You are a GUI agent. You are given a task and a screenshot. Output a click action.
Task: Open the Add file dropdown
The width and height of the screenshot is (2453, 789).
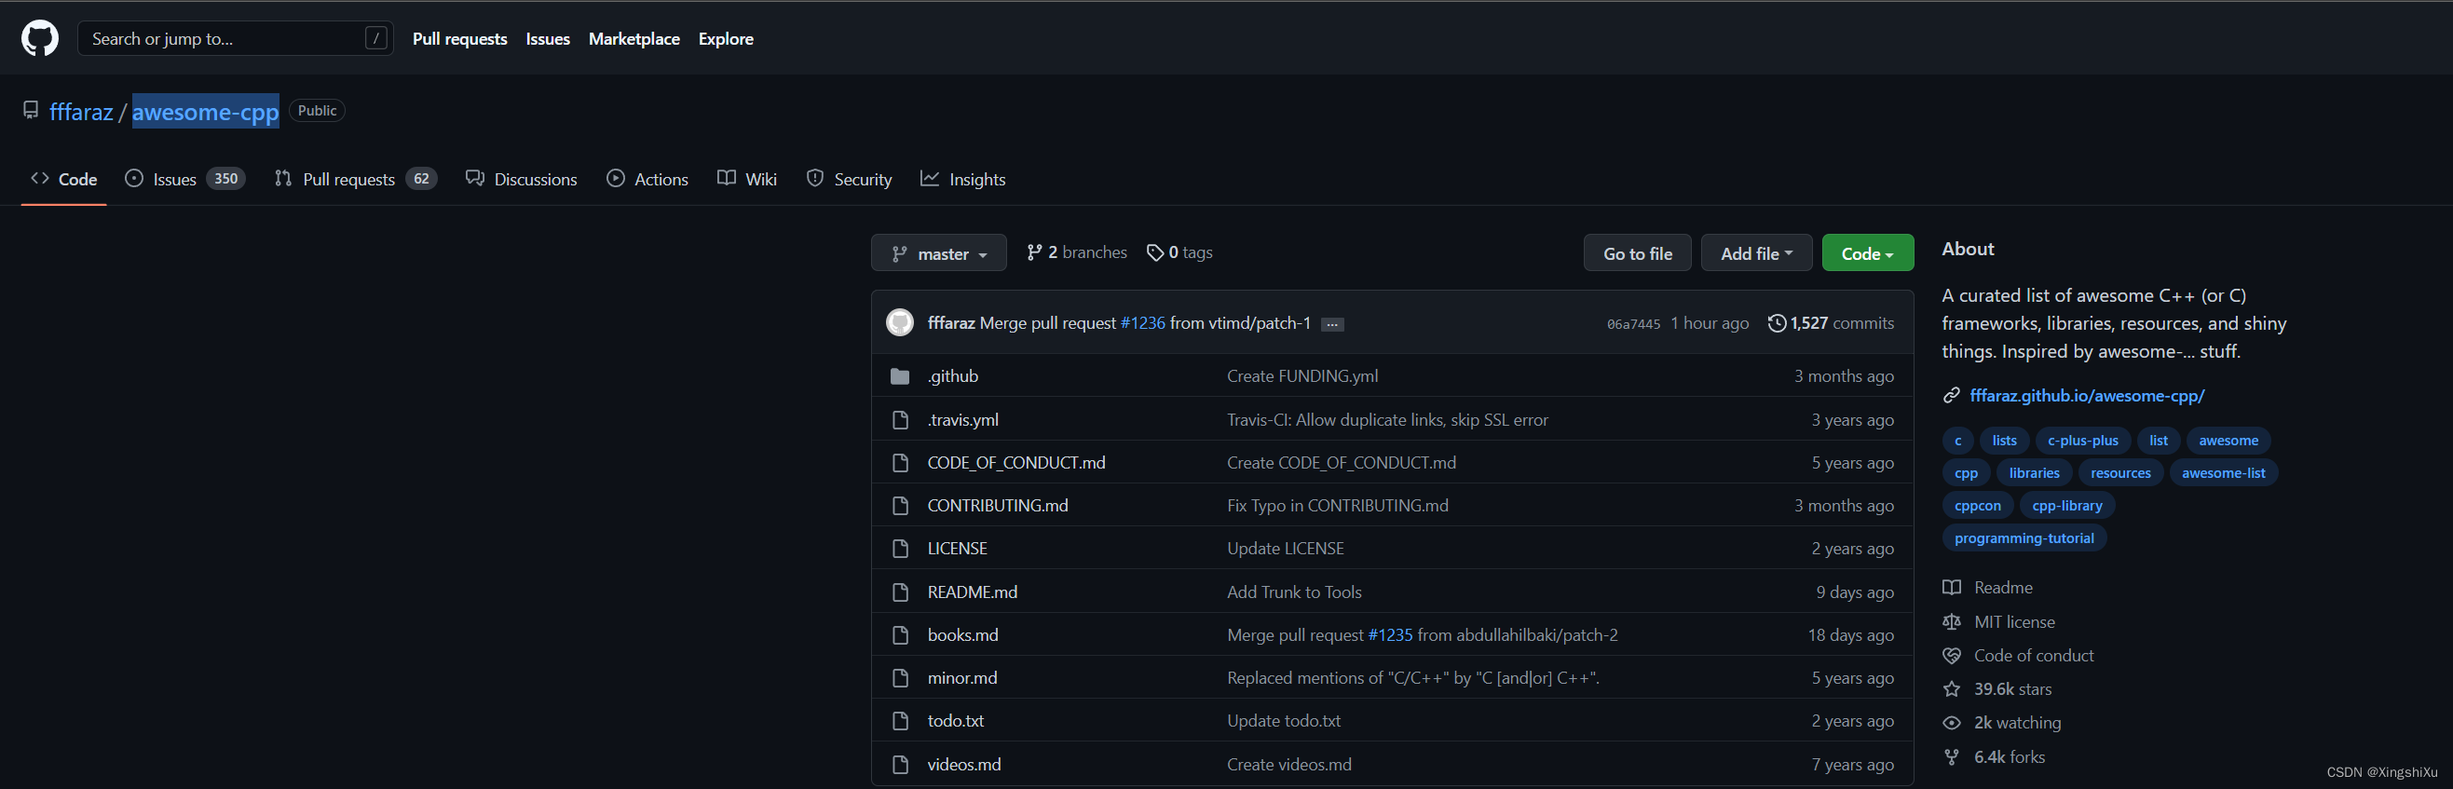tap(1756, 253)
